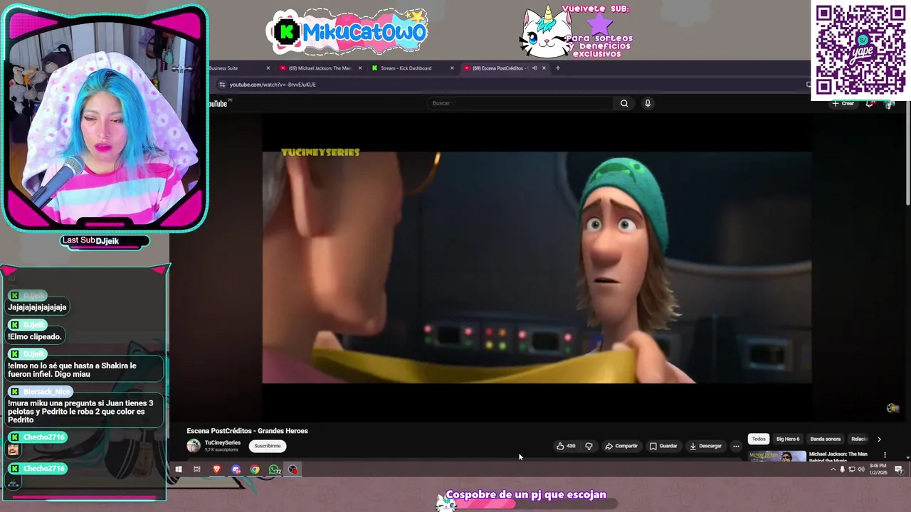Select the Todos filter chip
The width and height of the screenshot is (911, 512).
[759, 439]
